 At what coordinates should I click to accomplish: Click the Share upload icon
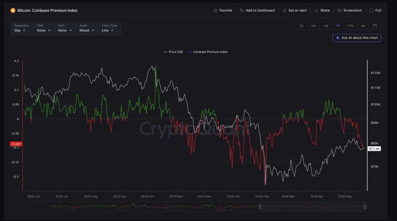[x=316, y=10]
